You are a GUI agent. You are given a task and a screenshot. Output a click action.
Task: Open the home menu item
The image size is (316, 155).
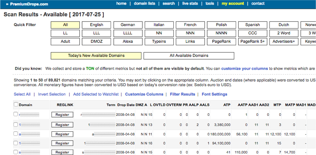click(121, 4)
